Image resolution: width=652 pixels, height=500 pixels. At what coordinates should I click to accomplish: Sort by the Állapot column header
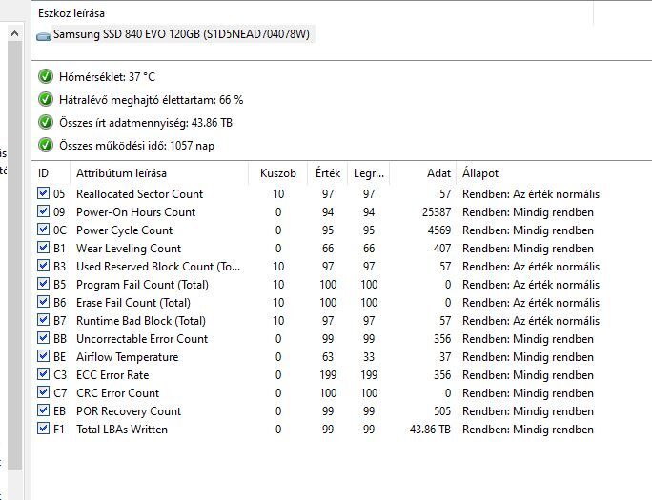(x=554, y=173)
